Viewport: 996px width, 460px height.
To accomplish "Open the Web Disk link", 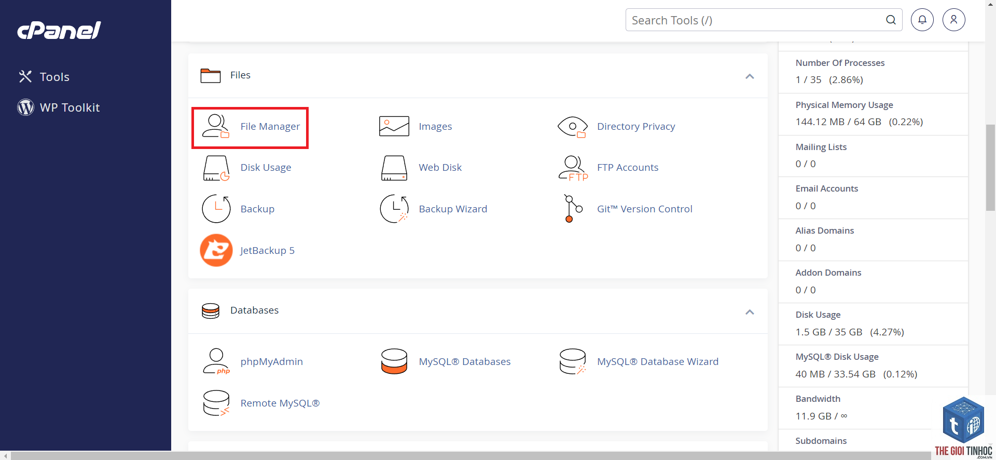I will [x=440, y=167].
